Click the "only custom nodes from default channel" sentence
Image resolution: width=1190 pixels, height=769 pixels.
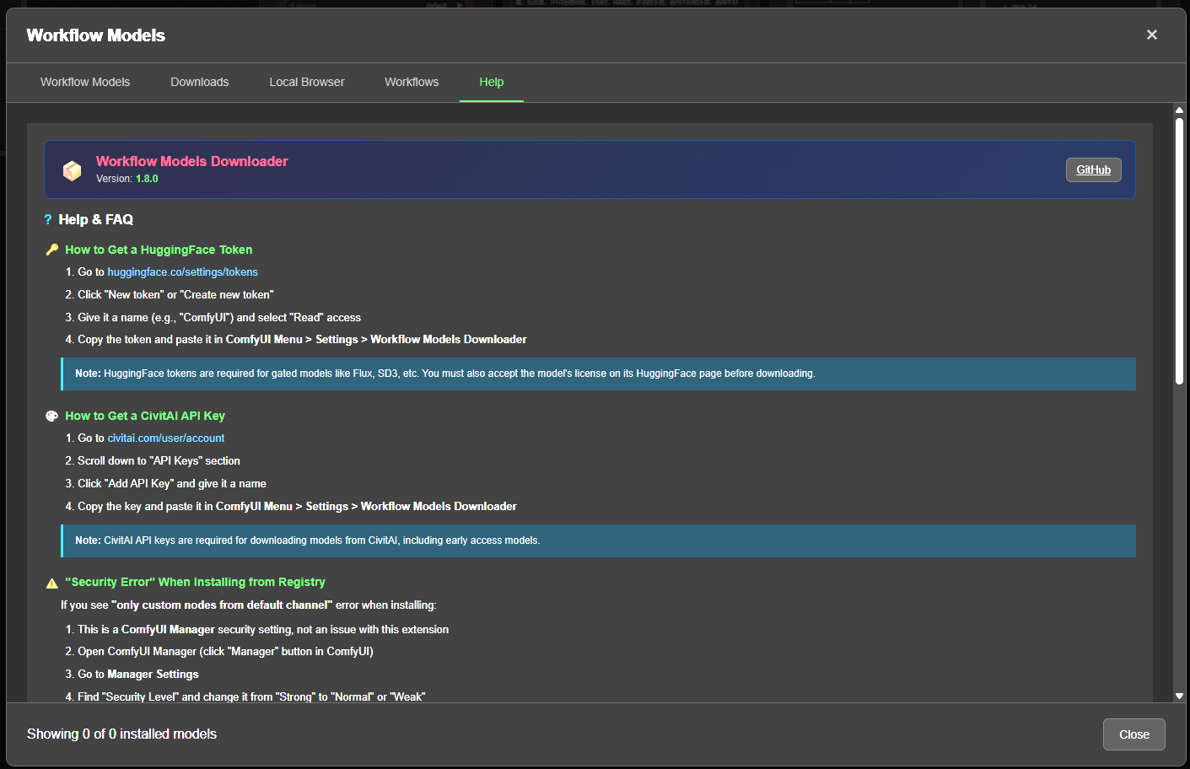tap(249, 605)
